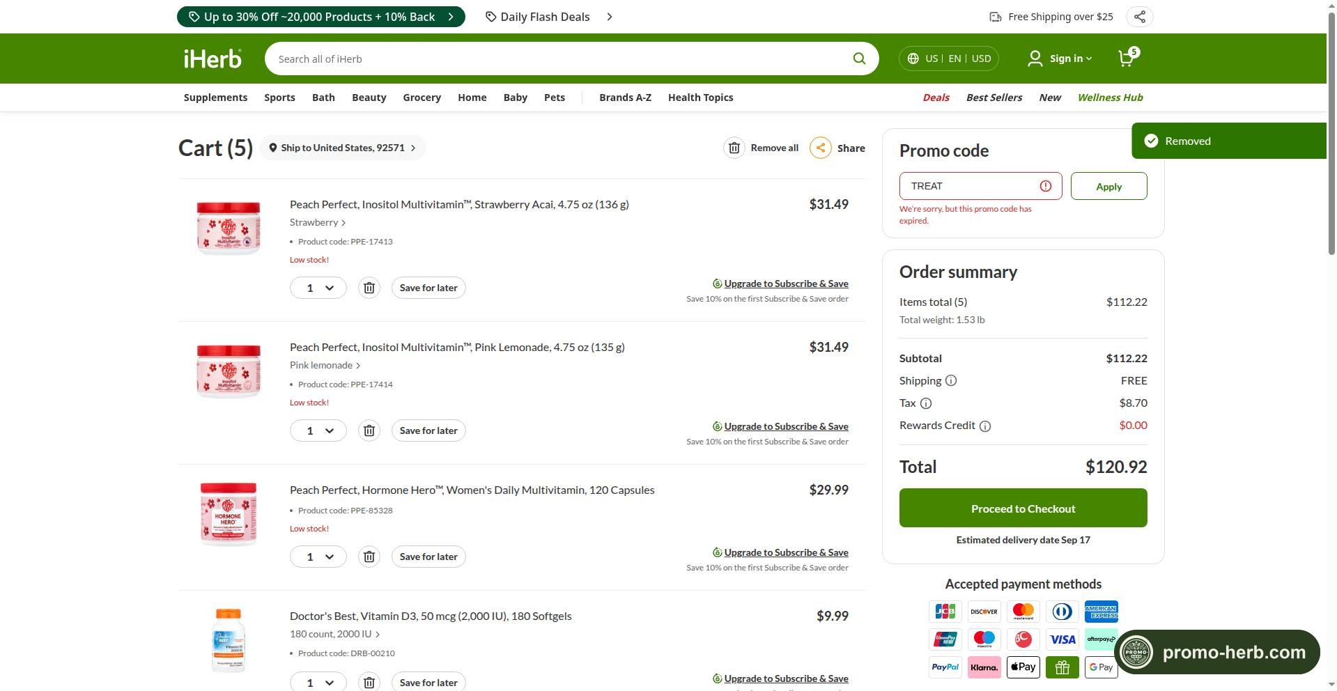Click the UnionPay payment icon
This screenshot has width=1337, height=691.
(x=945, y=639)
